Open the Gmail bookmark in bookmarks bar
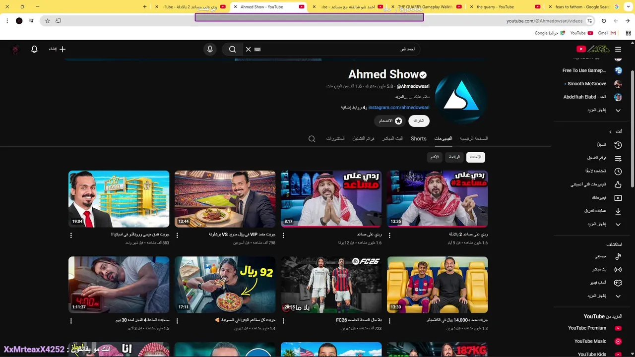Viewport: 635px width, 357px height. [607, 33]
